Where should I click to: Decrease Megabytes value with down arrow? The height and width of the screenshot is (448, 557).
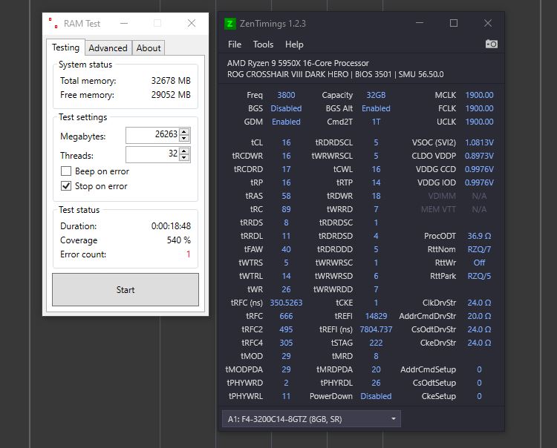coord(184,139)
